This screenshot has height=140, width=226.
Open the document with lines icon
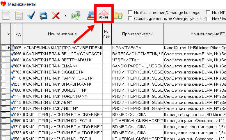point(19,15)
